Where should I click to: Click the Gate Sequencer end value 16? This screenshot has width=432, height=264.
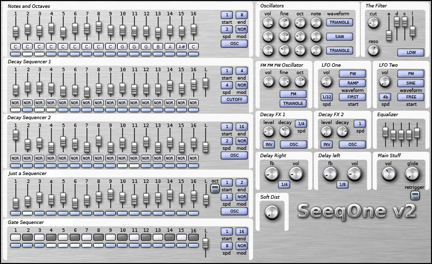point(242,231)
